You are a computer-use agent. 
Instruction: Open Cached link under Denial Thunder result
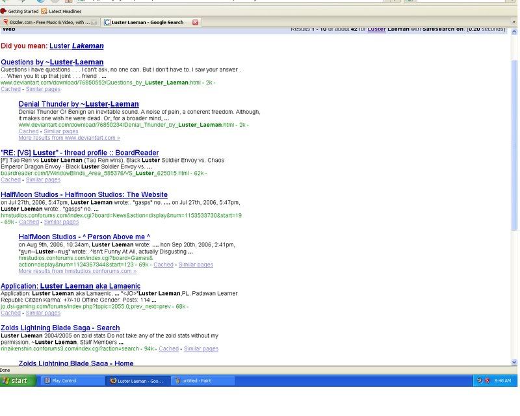[x=29, y=131]
